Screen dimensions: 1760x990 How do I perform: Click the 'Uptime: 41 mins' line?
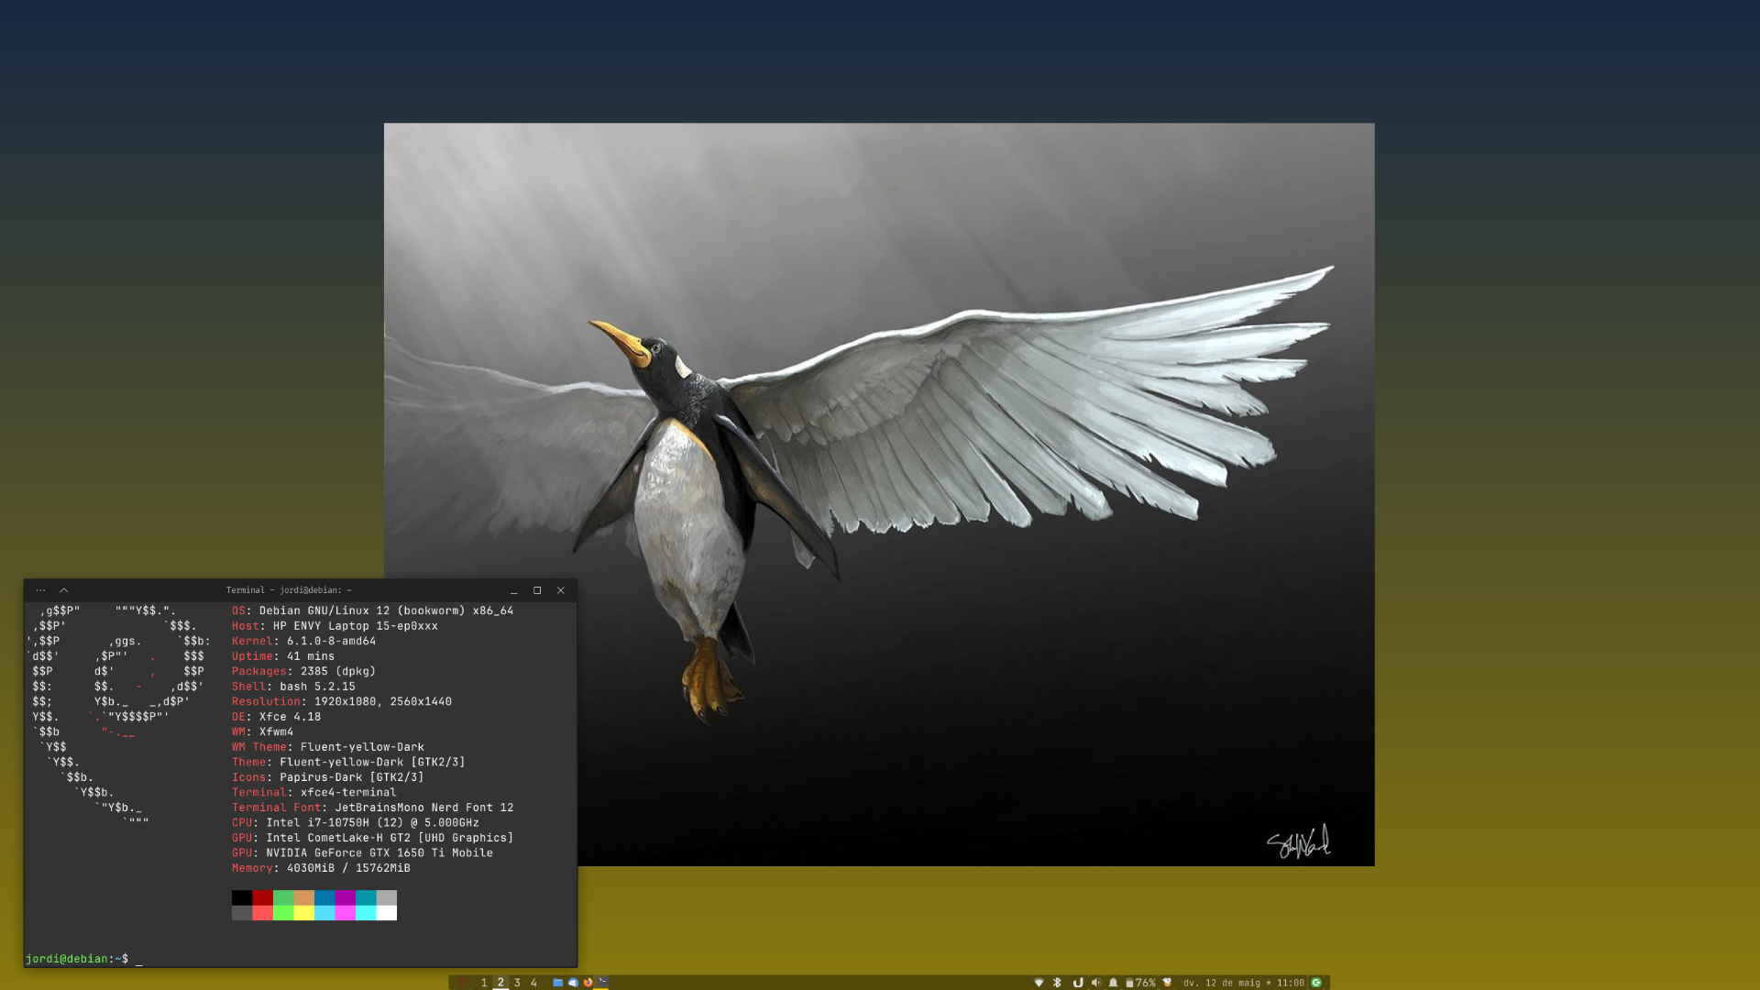tap(283, 656)
